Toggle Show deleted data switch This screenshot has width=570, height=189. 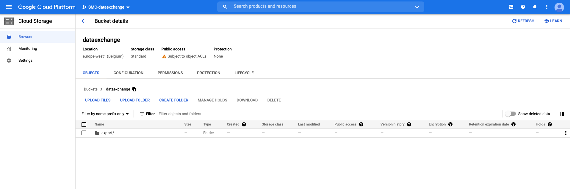(511, 114)
